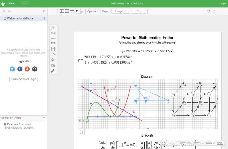228x149 pixels.
Task: Open the Features Document
Action: point(19,124)
